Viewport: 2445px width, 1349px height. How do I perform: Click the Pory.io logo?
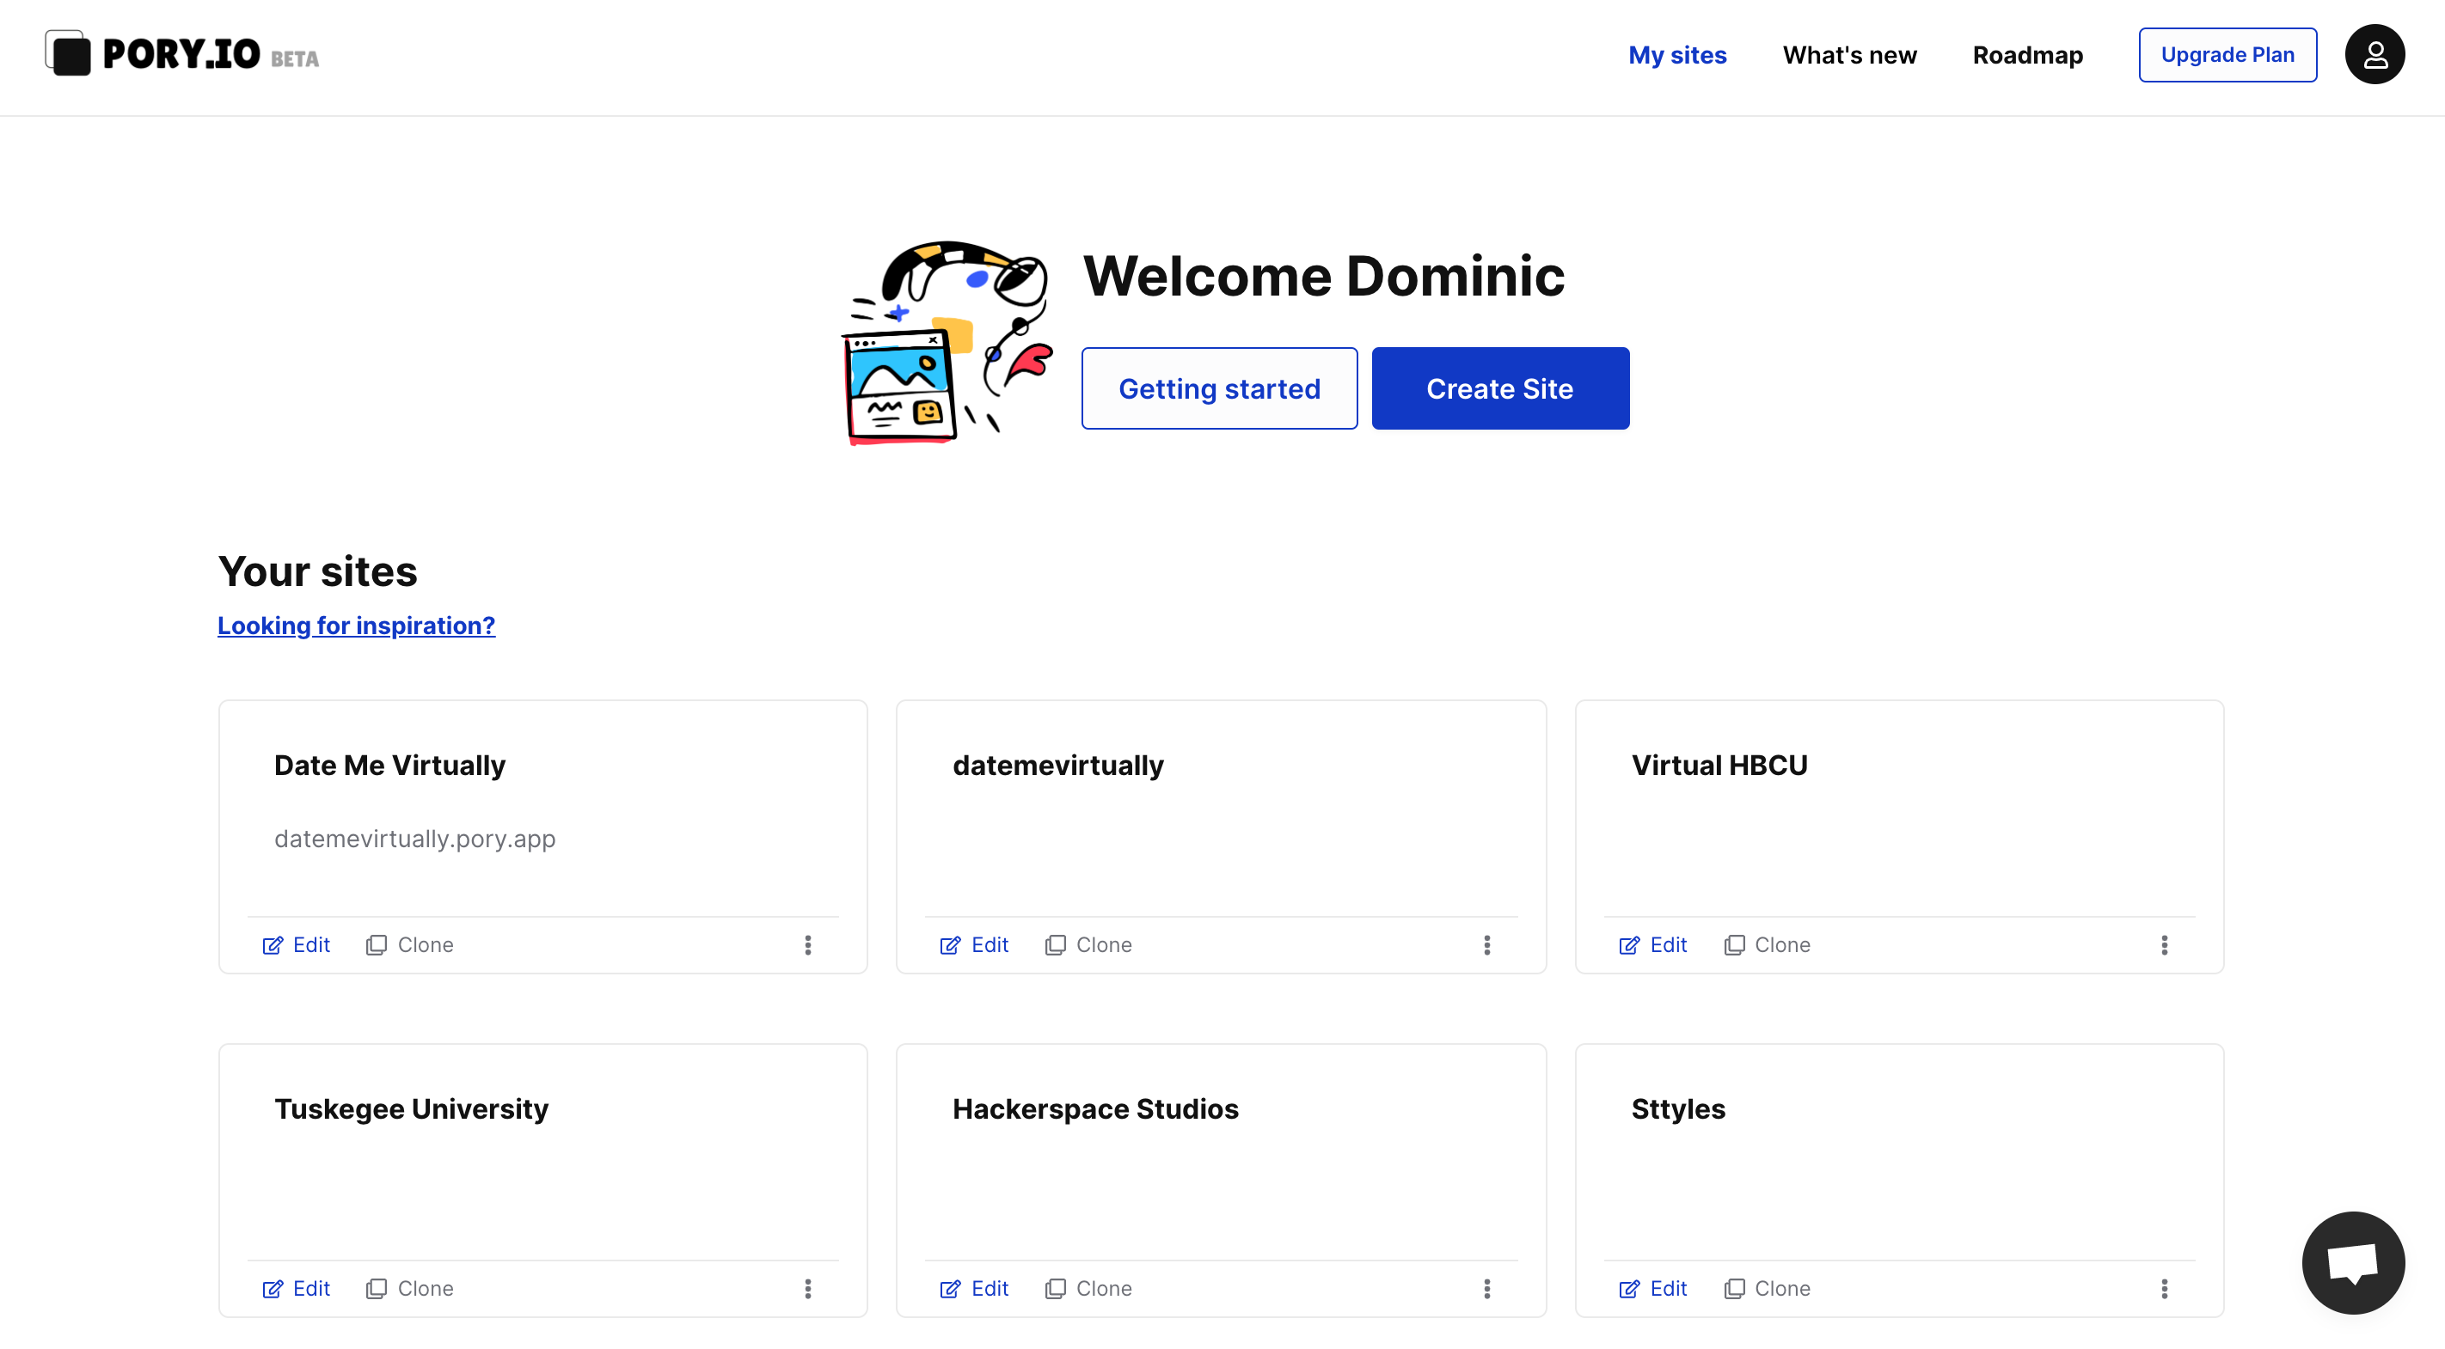tap(181, 54)
